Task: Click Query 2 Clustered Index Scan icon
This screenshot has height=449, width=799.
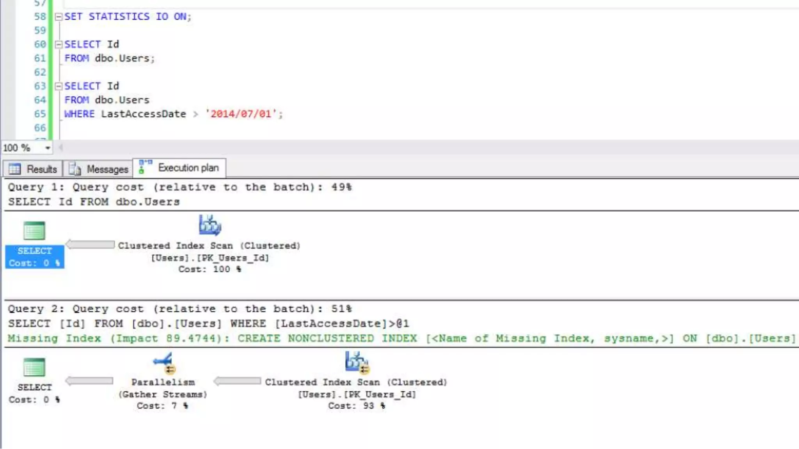Action: (x=357, y=362)
